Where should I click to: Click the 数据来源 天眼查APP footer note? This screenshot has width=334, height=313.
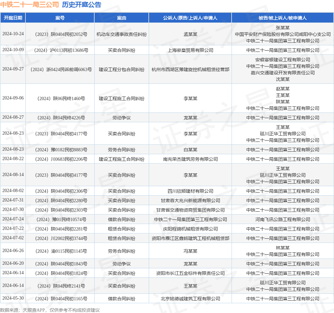click(x=50, y=310)
